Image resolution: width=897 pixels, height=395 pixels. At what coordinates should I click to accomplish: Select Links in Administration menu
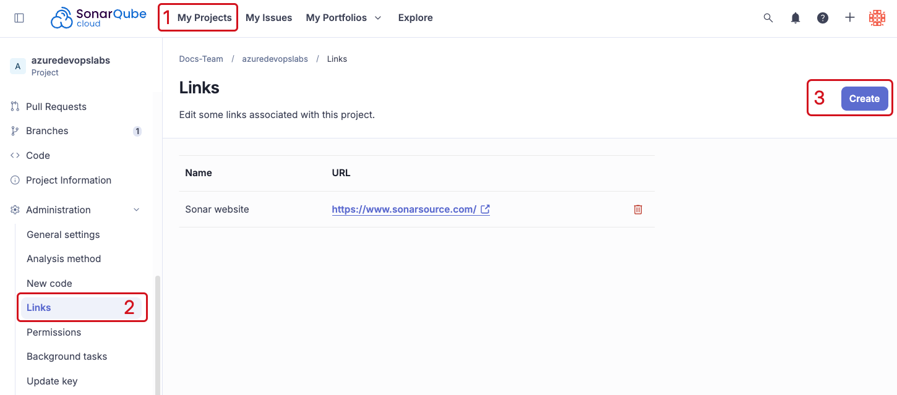[x=81, y=308]
